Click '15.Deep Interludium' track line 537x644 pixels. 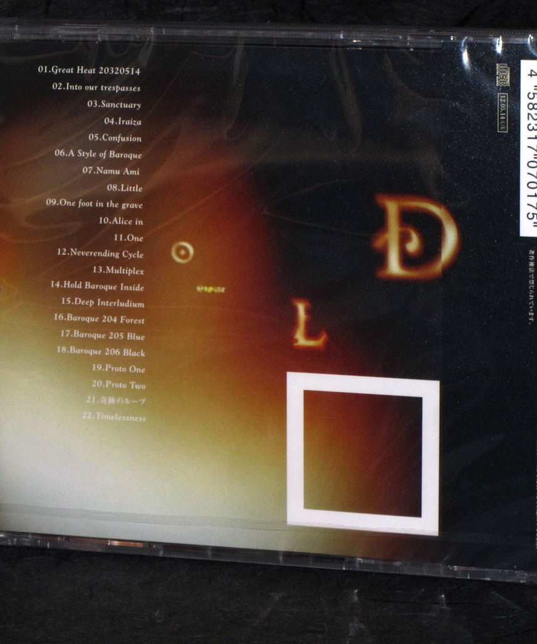[x=103, y=303]
